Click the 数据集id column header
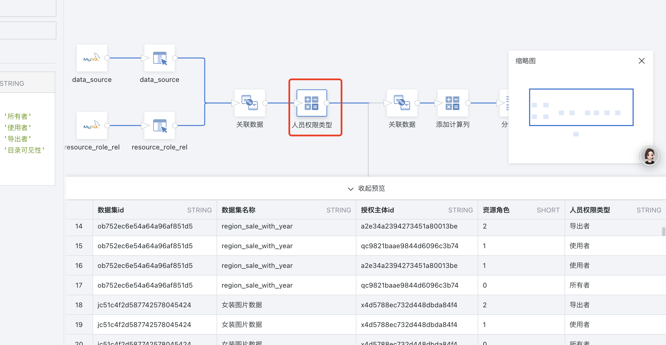 point(111,210)
